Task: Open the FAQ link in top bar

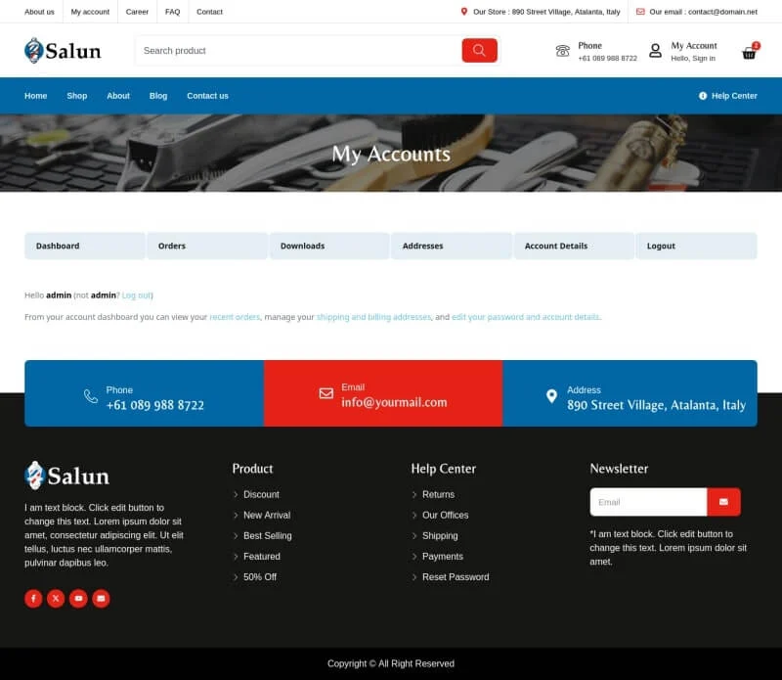Action: click(173, 12)
